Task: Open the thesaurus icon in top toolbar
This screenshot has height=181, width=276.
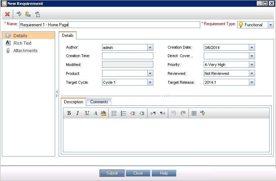Action: coord(28,15)
